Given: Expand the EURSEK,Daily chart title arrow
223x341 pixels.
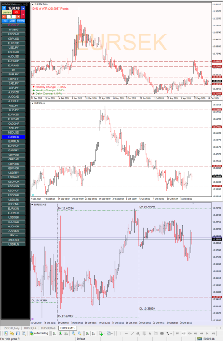Looking at the screenshot, I should (x=33, y=4).
